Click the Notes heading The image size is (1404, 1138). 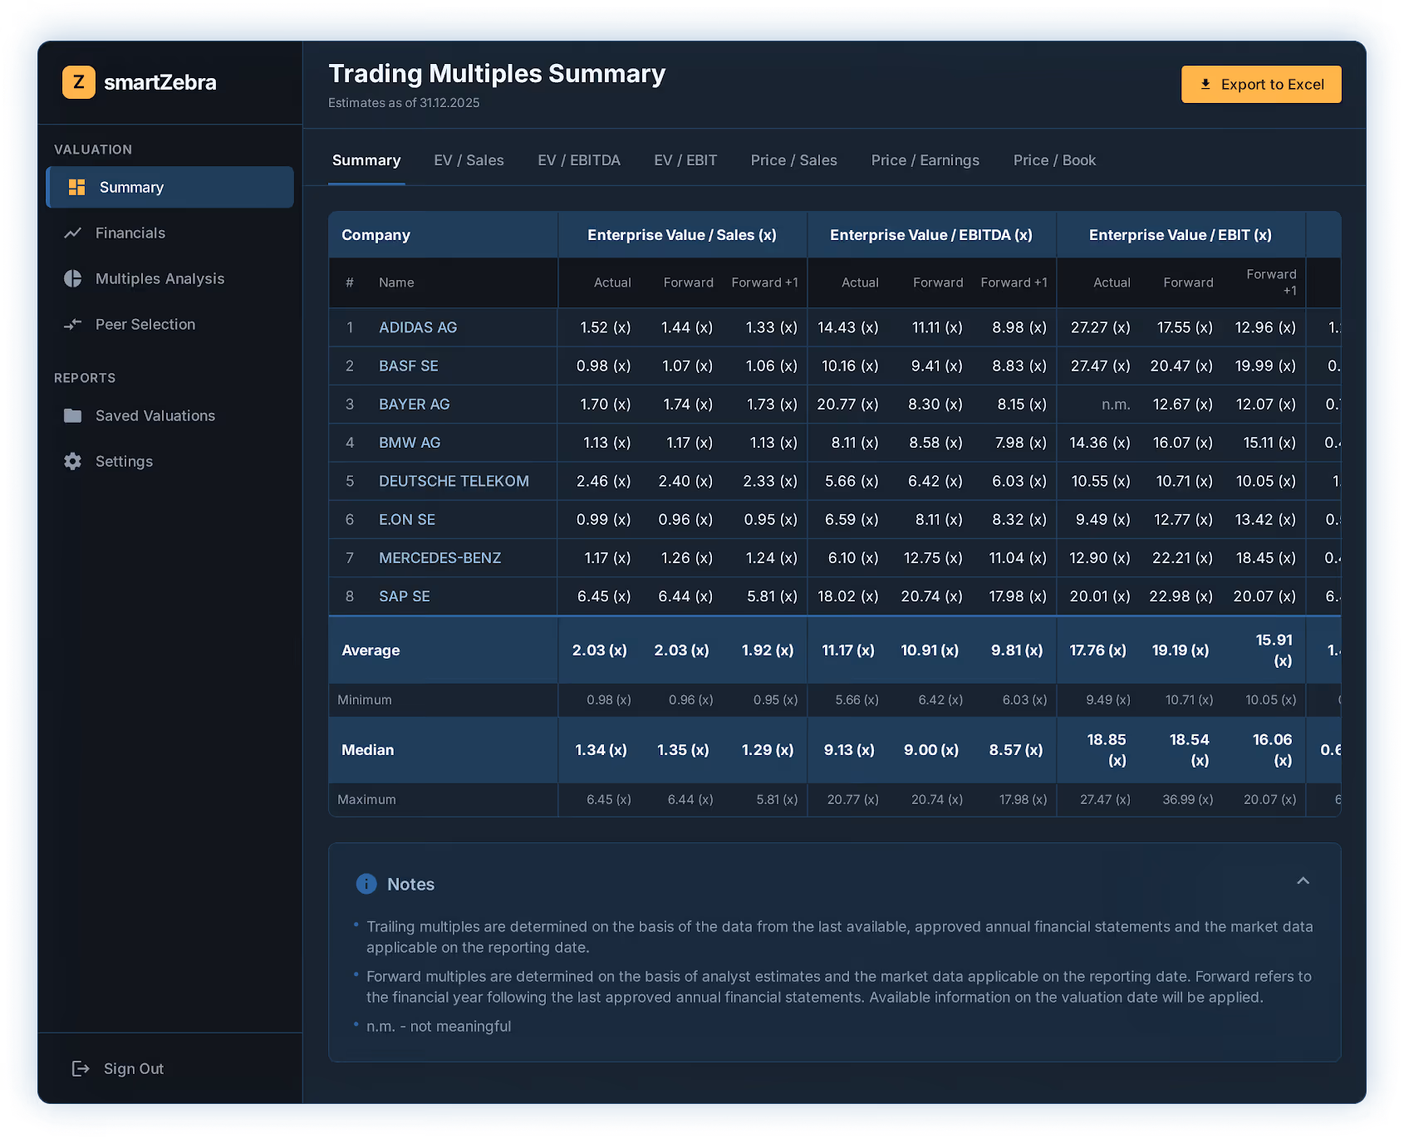(410, 884)
